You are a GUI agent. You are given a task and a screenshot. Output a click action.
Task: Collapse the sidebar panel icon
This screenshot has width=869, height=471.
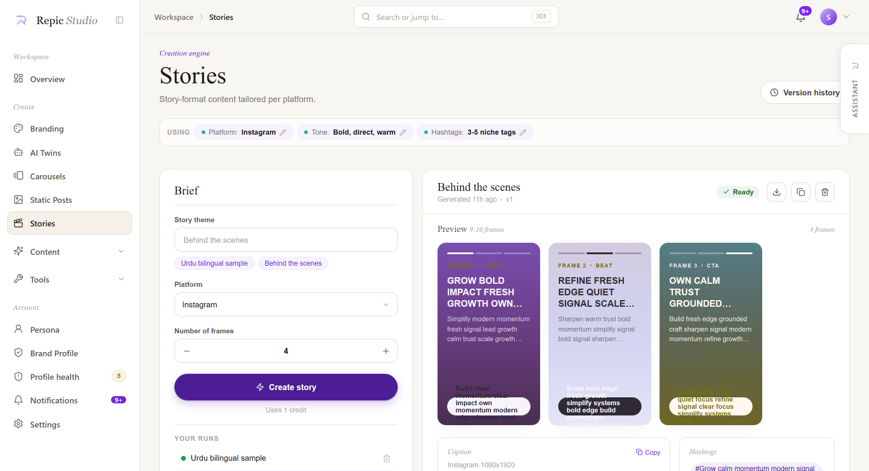coord(119,20)
